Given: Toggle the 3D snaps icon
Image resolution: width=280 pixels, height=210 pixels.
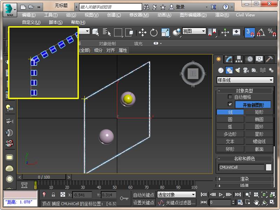Looking at the screenshot, I should click(250, 33).
